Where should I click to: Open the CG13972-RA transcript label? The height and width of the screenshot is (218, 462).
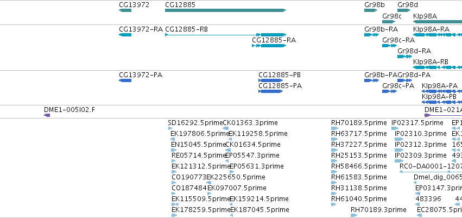(141, 29)
